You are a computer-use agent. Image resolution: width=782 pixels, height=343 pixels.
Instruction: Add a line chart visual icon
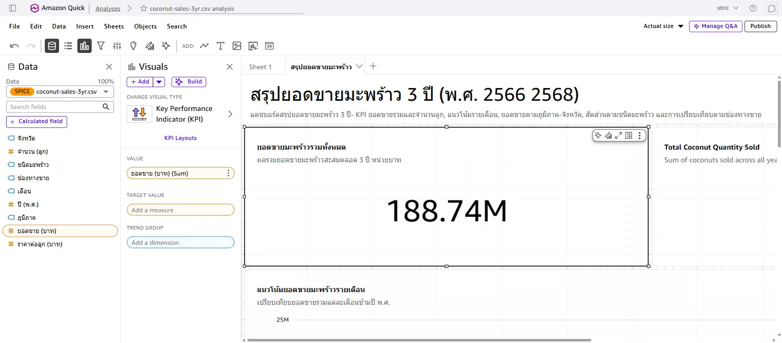(204, 46)
